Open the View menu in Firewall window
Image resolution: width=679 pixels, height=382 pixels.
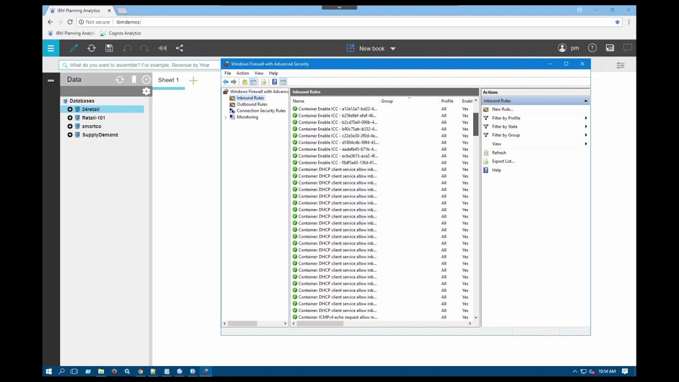[259, 73]
